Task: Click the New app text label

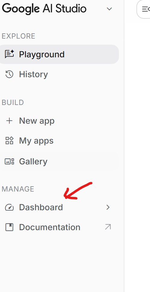Action: pyautogui.click(x=37, y=121)
